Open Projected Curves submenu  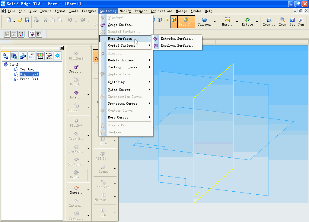tap(126, 103)
